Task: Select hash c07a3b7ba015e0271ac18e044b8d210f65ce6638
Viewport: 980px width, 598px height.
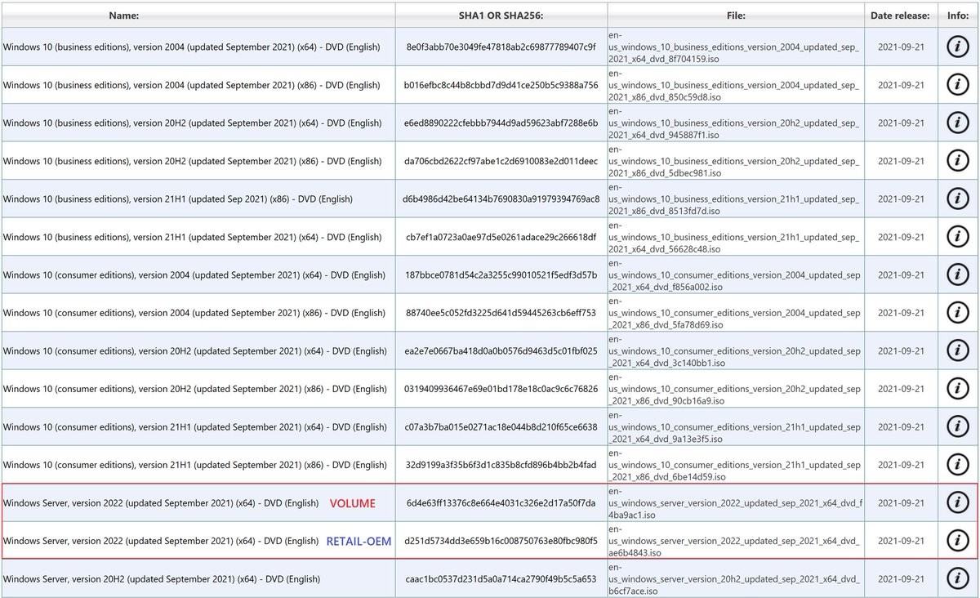Action: pyautogui.click(x=501, y=426)
